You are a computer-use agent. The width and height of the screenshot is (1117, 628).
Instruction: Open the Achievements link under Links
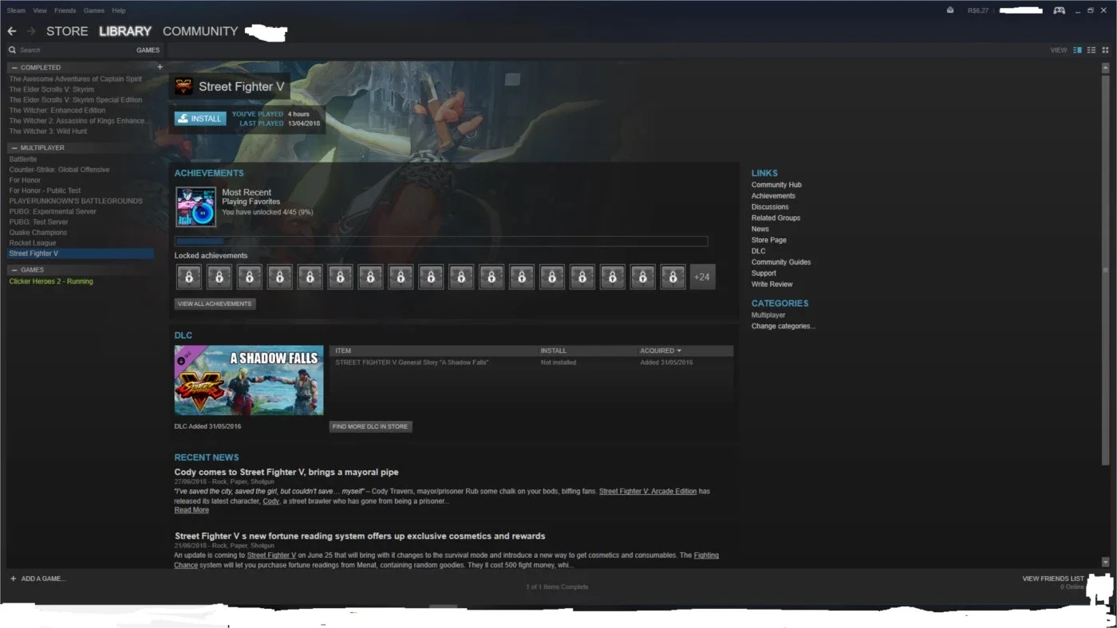(x=773, y=196)
